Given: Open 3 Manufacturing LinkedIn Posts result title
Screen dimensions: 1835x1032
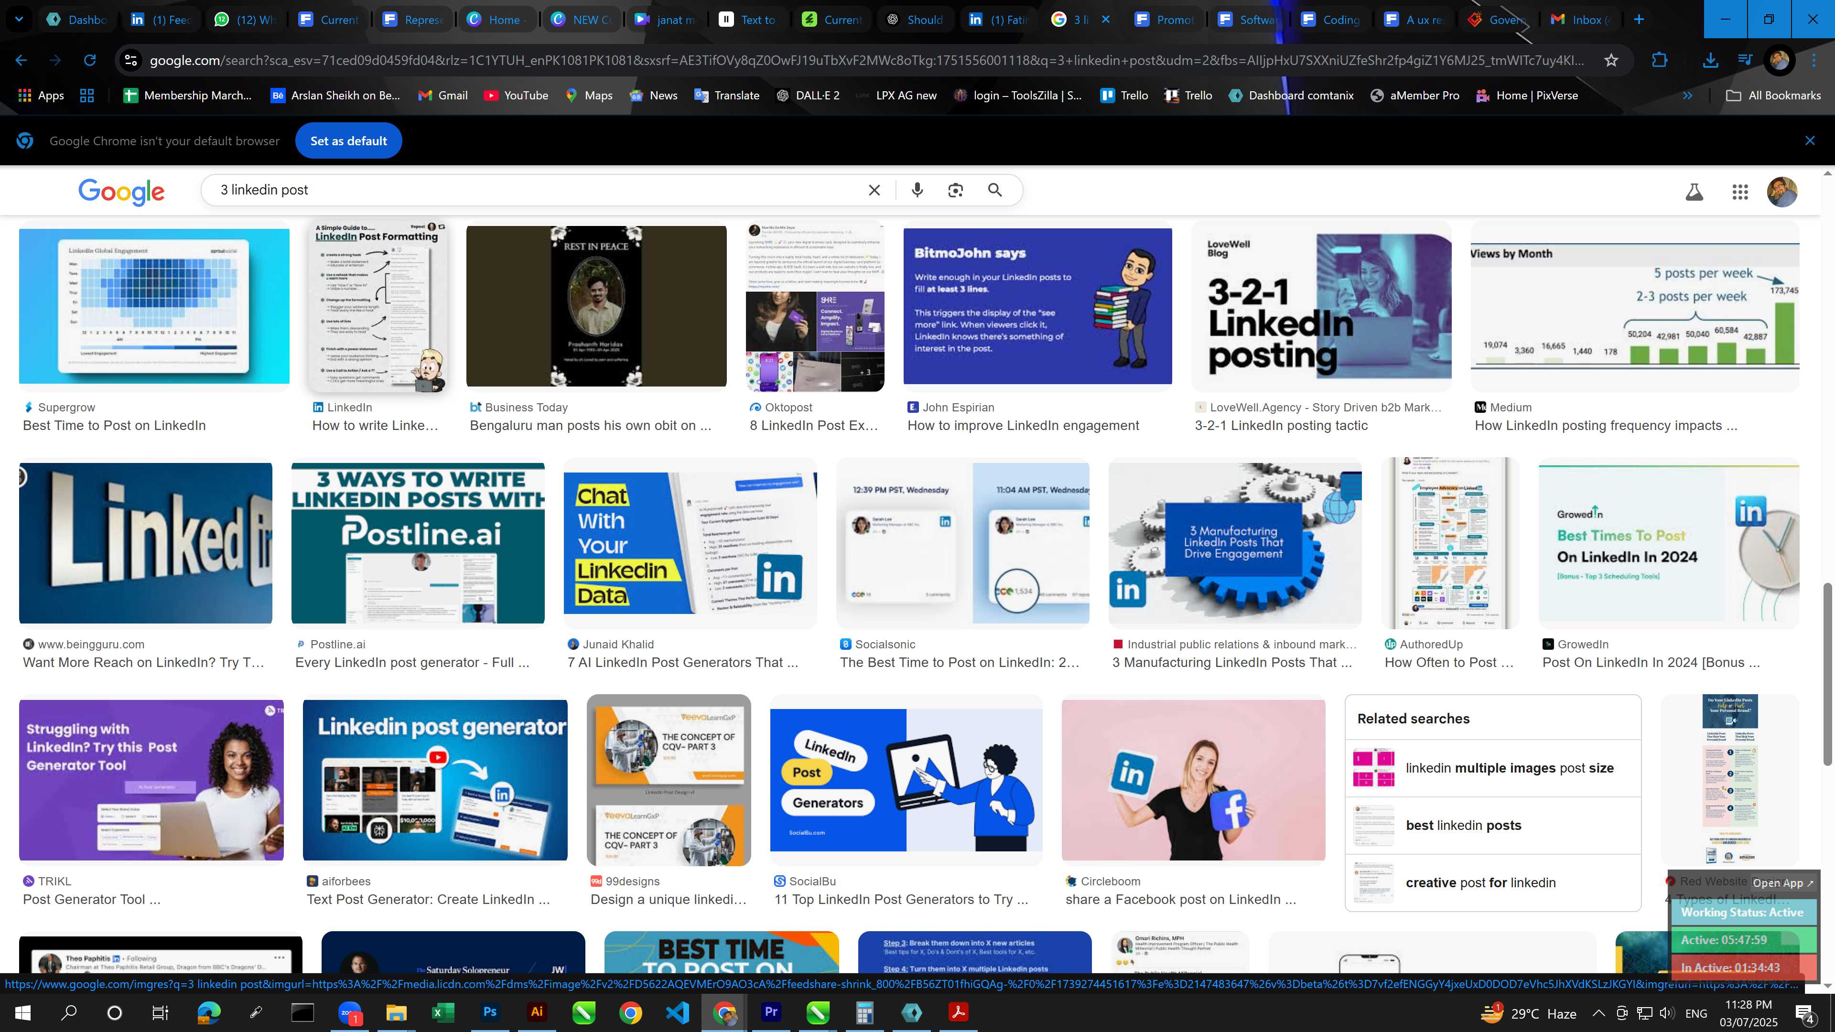Looking at the screenshot, I should point(1231,662).
